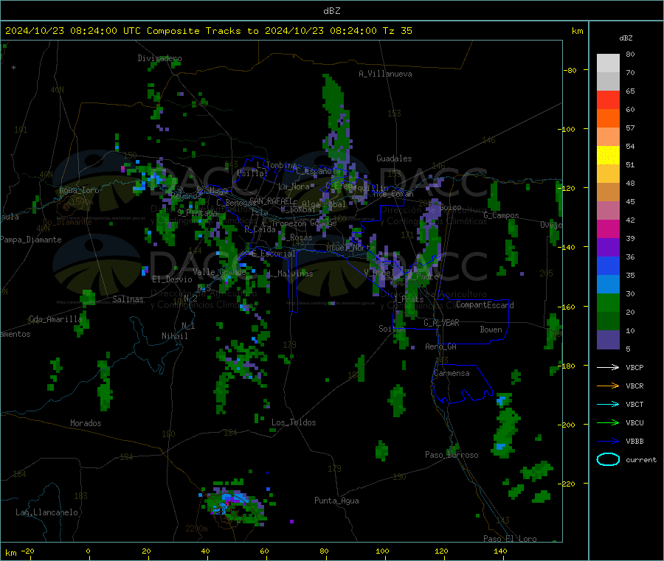Click the white VBCP arrow legend icon

pyautogui.click(x=608, y=367)
